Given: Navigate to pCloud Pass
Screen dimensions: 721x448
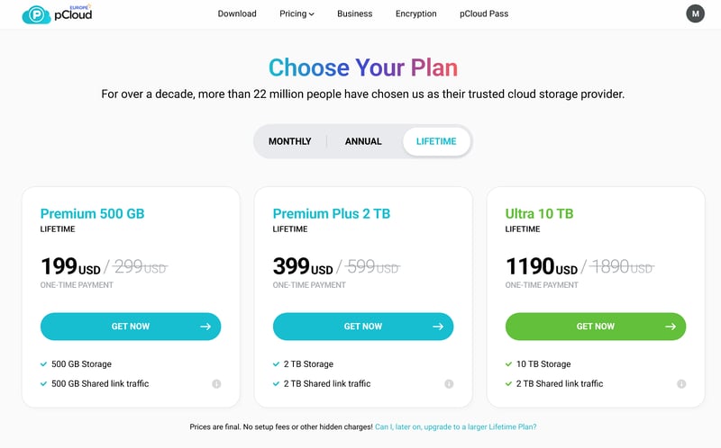Looking at the screenshot, I should [484, 13].
